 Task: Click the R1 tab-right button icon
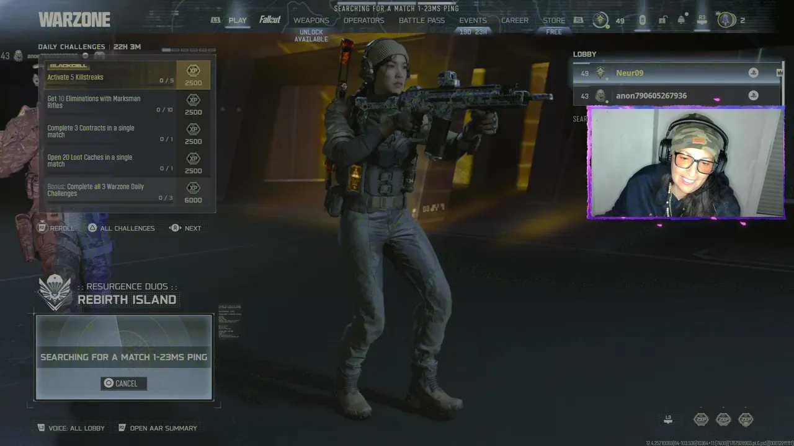coord(578,20)
